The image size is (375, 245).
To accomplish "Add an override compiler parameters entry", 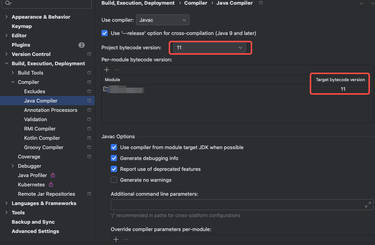I will (x=116, y=239).
